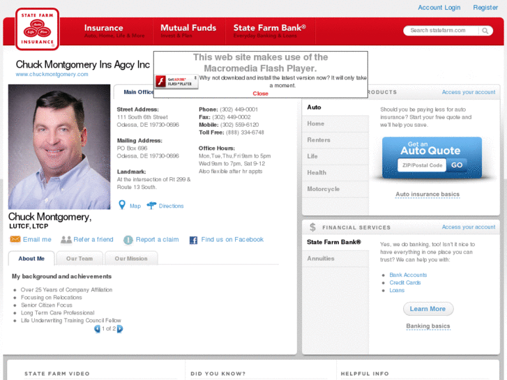
Task: Switch to the Our Team tab
Action: (80, 259)
